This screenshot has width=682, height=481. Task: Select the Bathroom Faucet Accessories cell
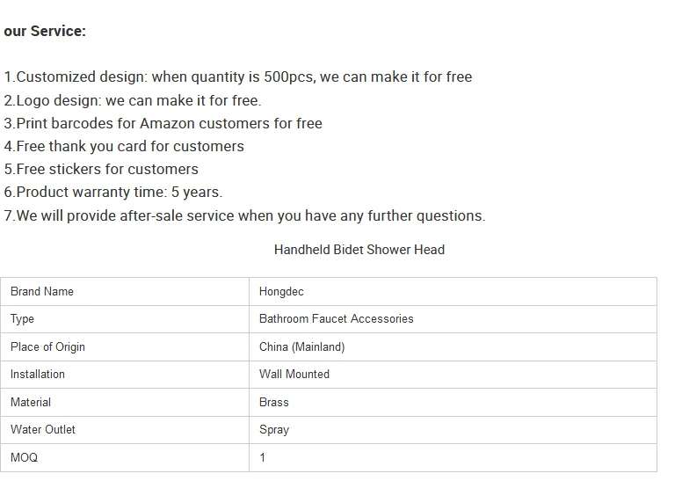(x=336, y=319)
